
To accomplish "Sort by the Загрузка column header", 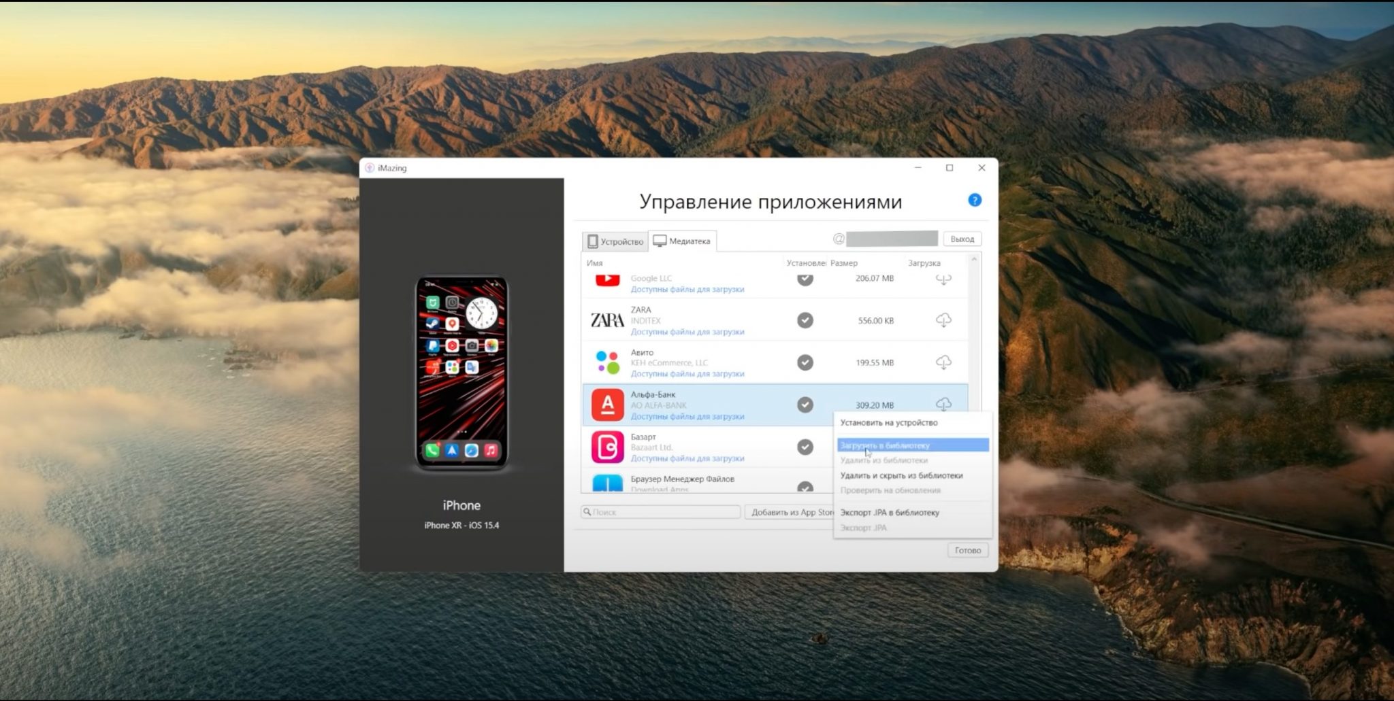I will coord(924,263).
